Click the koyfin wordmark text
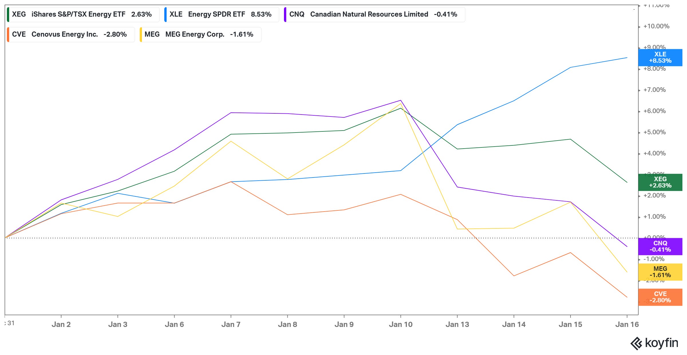The height and width of the screenshot is (355, 687). [662, 343]
